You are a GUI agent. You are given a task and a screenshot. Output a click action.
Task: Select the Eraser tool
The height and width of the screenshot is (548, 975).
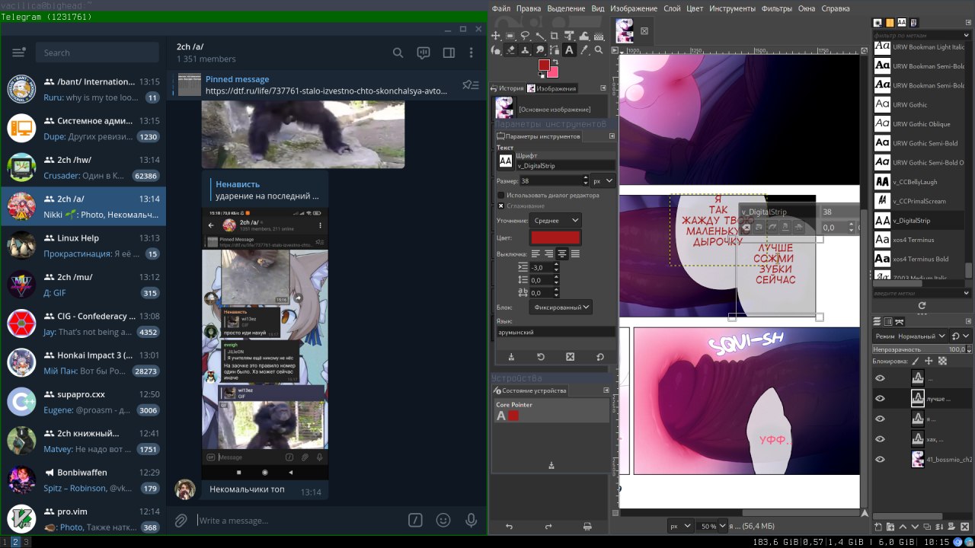click(510, 50)
